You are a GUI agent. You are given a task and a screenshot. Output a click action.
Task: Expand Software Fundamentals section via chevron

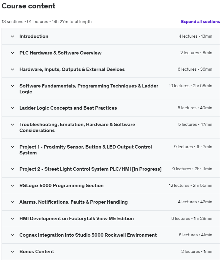click(x=12, y=86)
